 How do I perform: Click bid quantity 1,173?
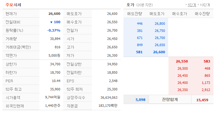pyautogui.click(x=206, y=83)
